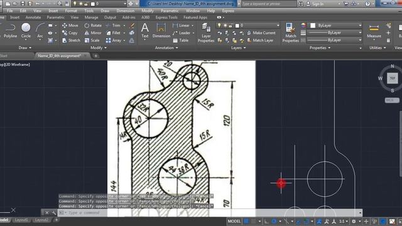Viewport: 402px width, 226px height.
Task: Activate the Stretch tool
Action: coord(71,40)
